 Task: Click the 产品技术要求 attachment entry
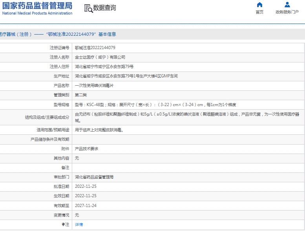coord(86,149)
